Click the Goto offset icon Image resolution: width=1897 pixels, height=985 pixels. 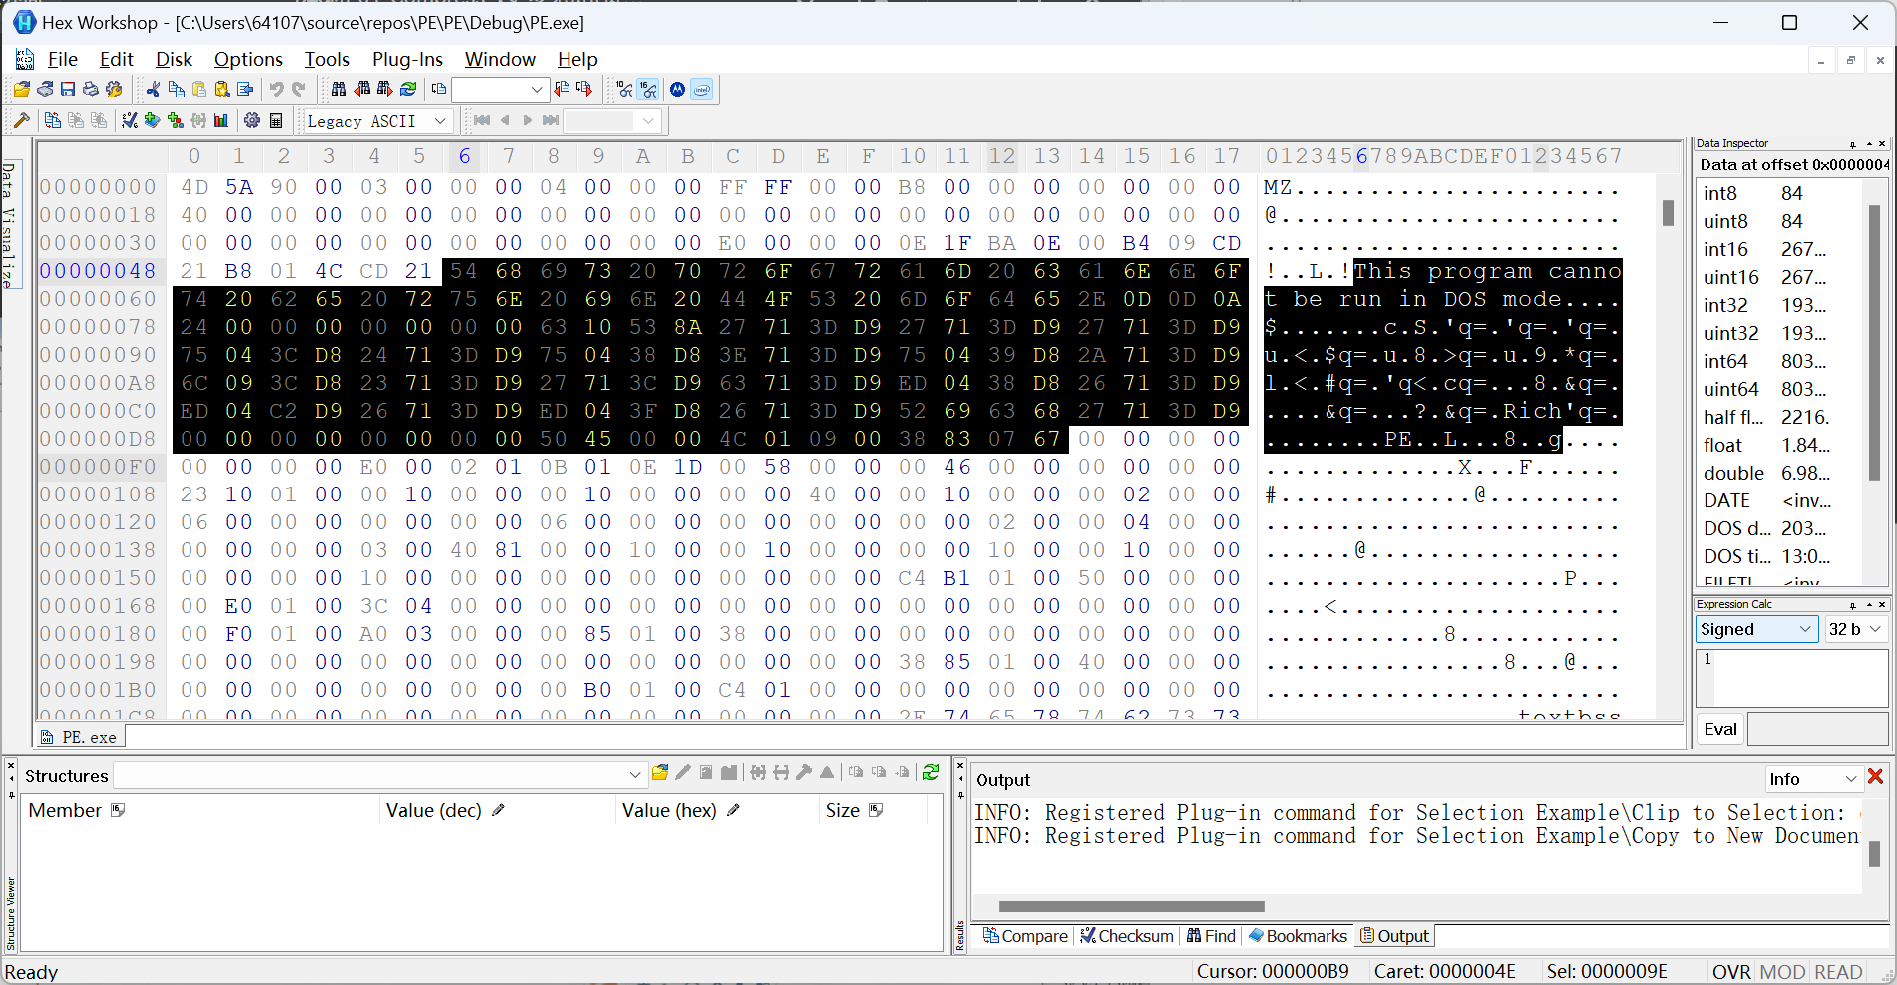439,90
